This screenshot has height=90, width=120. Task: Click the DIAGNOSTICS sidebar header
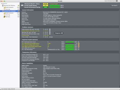pos(4,4)
